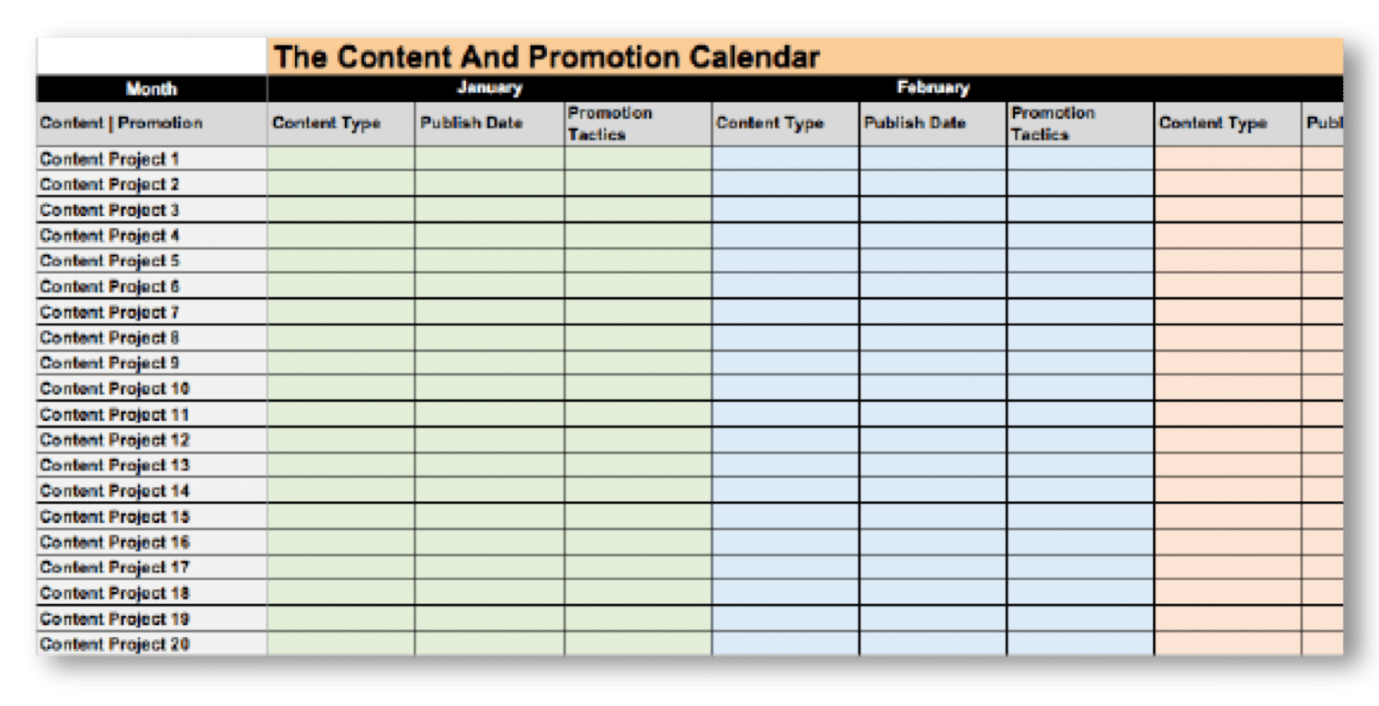The image size is (1379, 706).
Task: Click January Content Type cell for Content Project 3
Action: 341,210
